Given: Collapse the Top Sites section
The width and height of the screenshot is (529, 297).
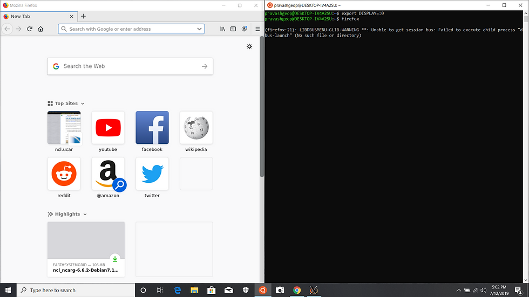Looking at the screenshot, I should [66, 103].
